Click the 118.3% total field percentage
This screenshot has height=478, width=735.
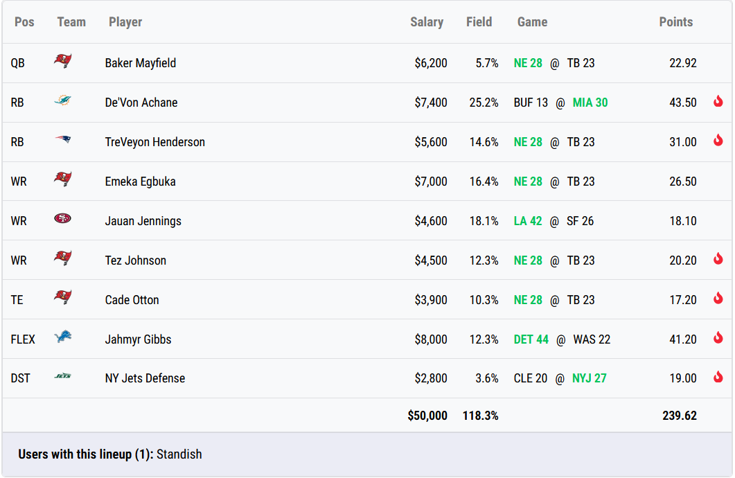point(480,417)
